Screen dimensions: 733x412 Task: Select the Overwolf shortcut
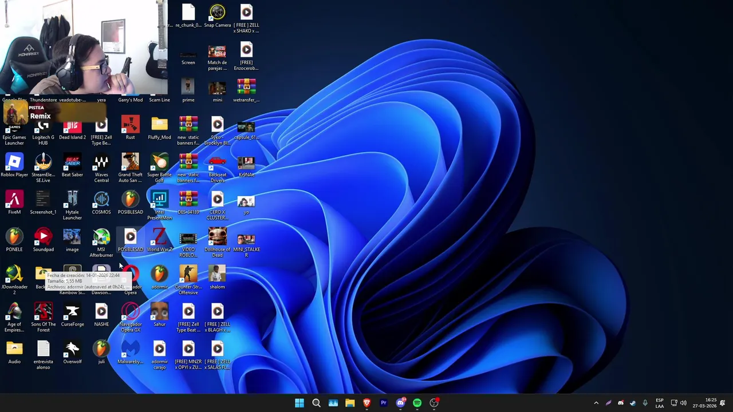pos(72,352)
